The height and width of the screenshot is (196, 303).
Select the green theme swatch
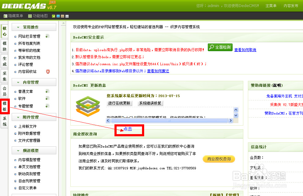(54, 16)
